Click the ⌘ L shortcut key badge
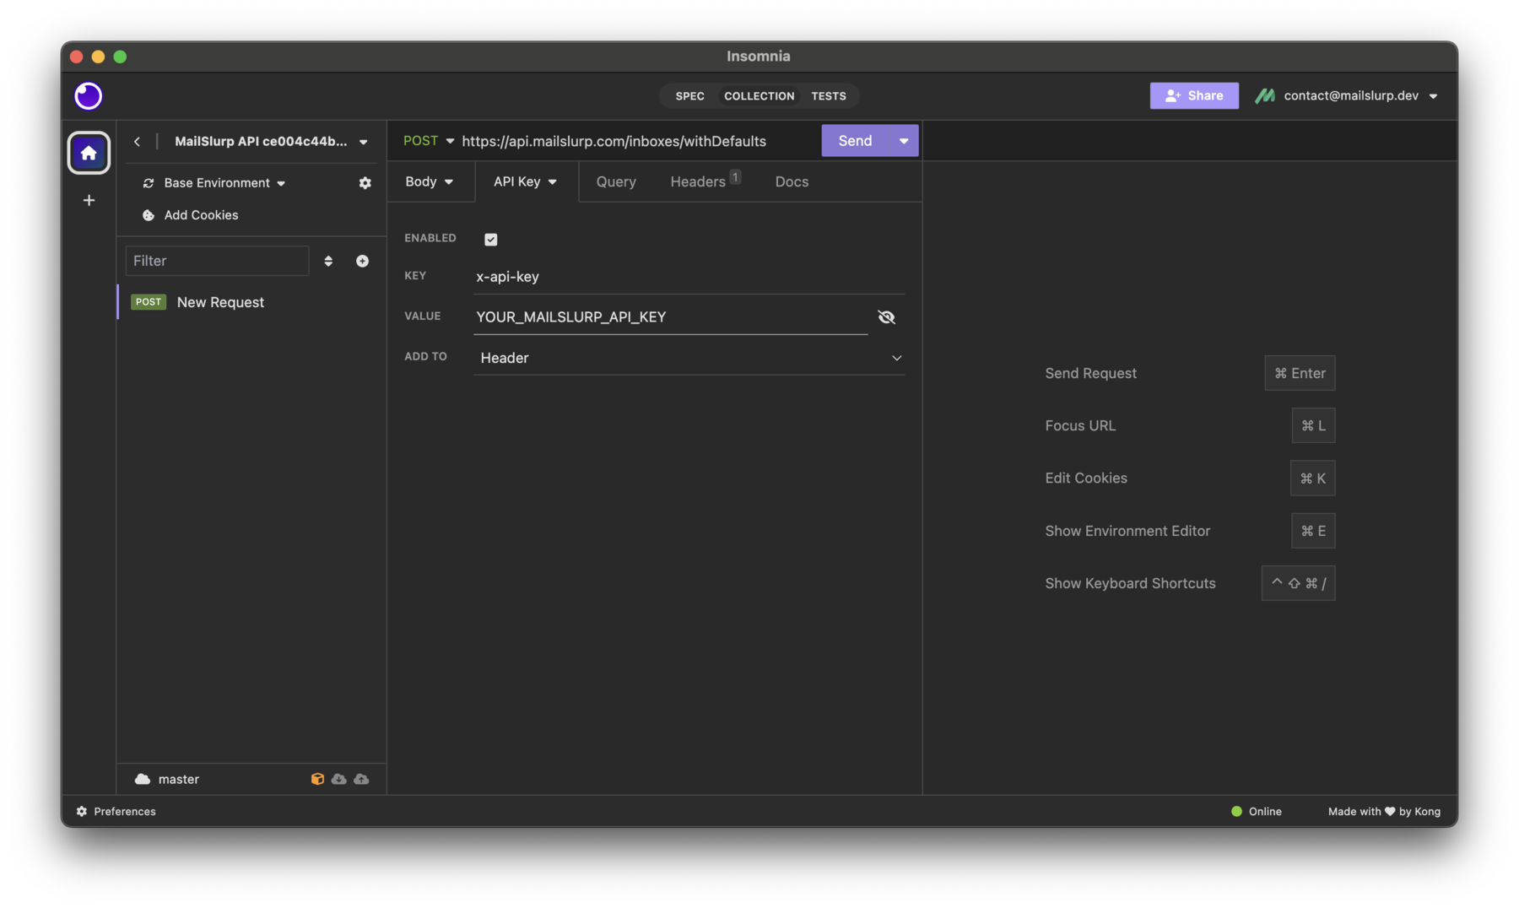The image size is (1519, 908). coord(1313,425)
